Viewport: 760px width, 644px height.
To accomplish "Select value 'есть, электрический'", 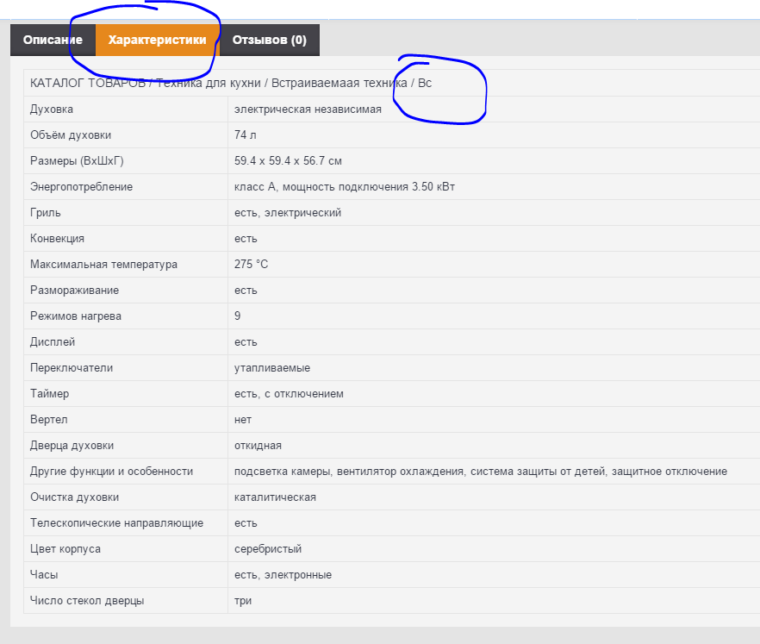I will (x=288, y=212).
